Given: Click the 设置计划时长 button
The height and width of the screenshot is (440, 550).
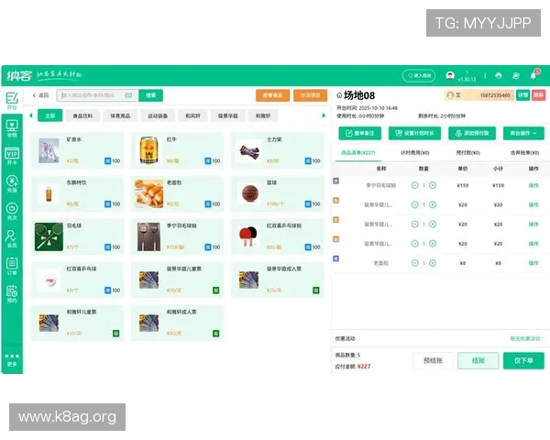Looking at the screenshot, I should (x=414, y=133).
